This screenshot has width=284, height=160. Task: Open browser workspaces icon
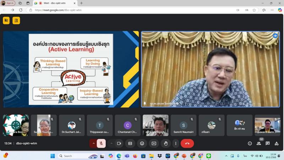[x=20, y=3]
